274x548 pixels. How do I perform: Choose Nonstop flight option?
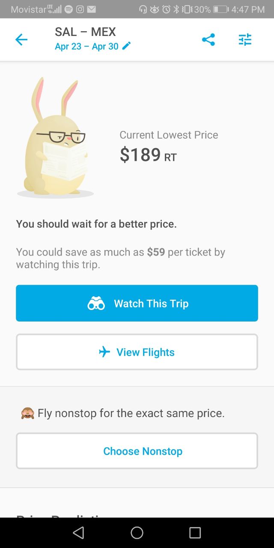click(137, 451)
